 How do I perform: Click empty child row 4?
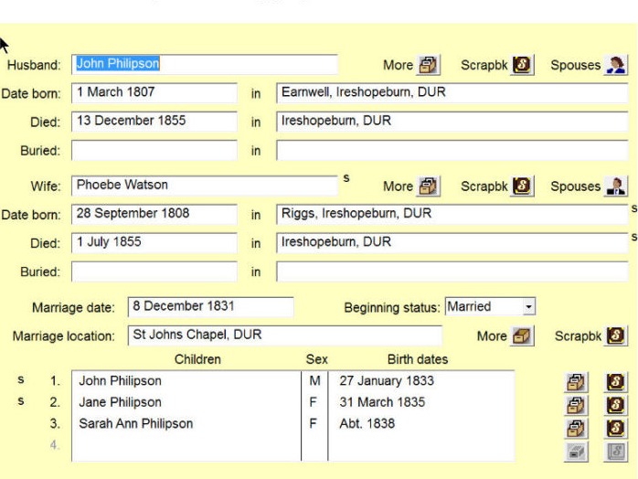tap(186, 445)
